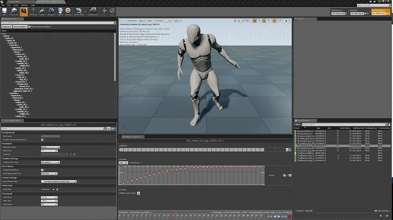Click the timeline play reverse button
The height and width of the screenshot is (220, 393).
point(275,217)
